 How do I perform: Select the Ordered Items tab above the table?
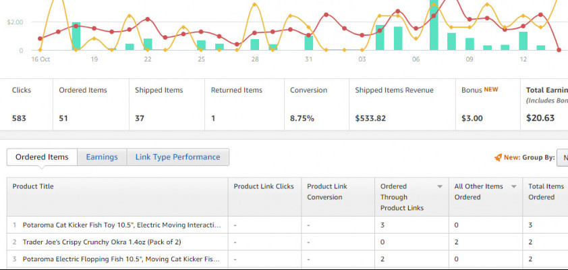click(x=42, y=157)
